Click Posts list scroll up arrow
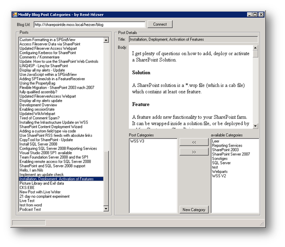The image size is (285, 247). click(106, 40)
